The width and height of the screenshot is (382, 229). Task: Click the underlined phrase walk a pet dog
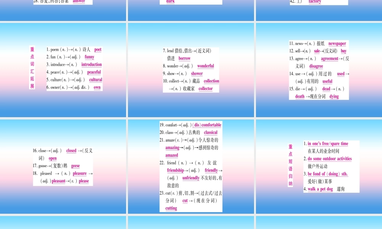pos(320,189)
